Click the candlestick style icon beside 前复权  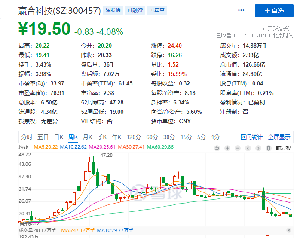[x=269, y=148]
